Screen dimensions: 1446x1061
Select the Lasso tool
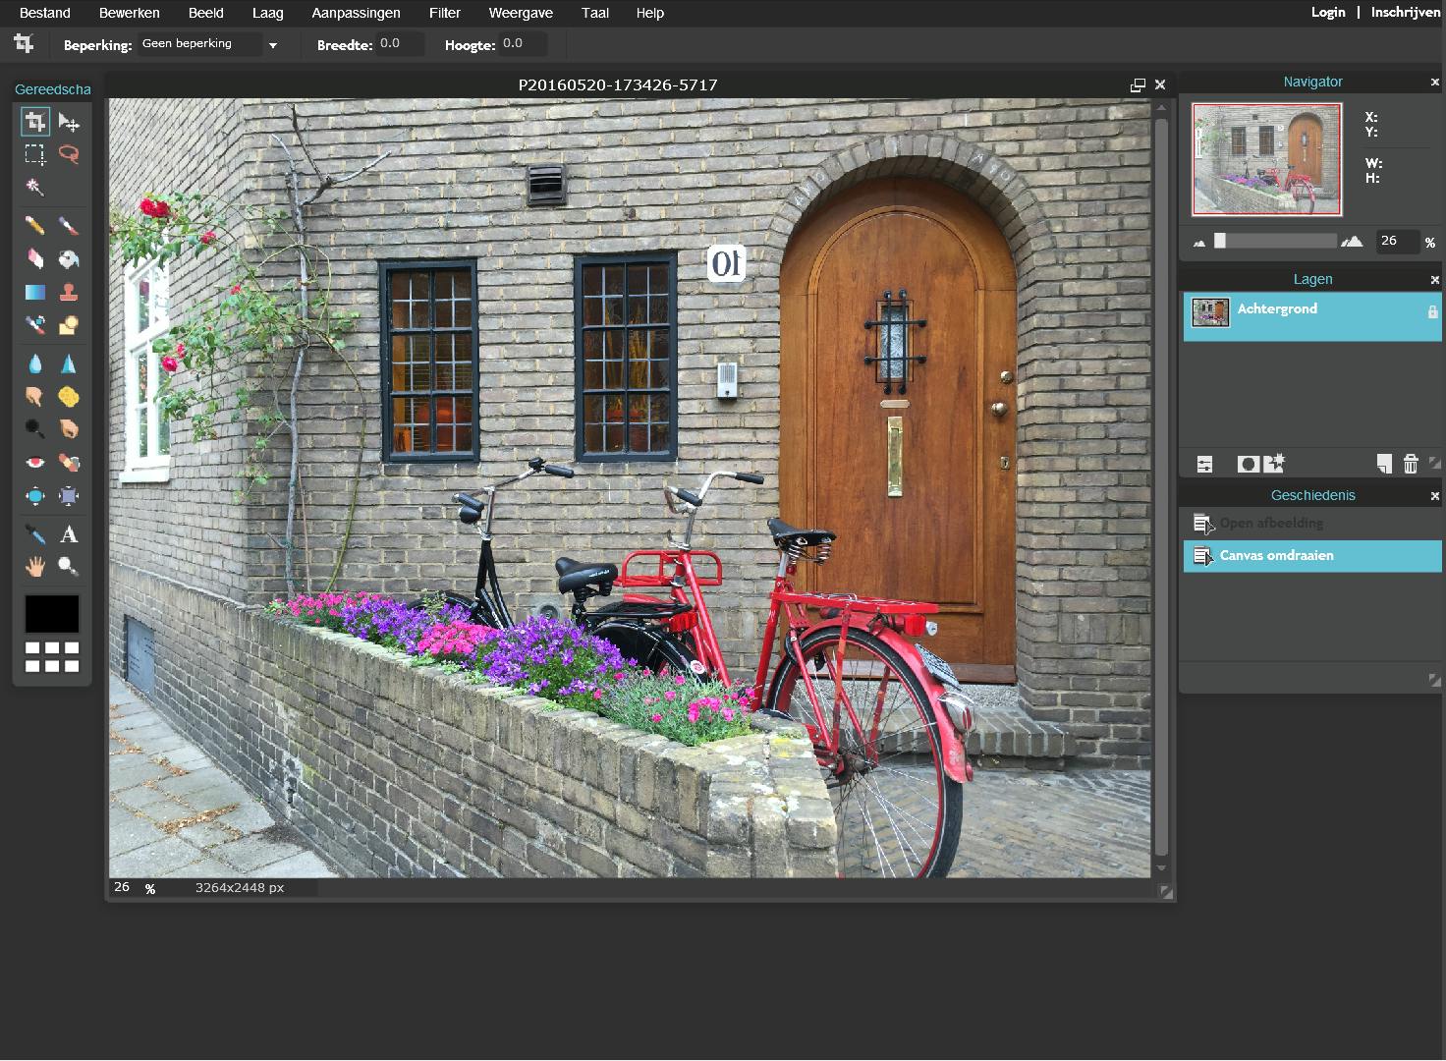(68, 154)
